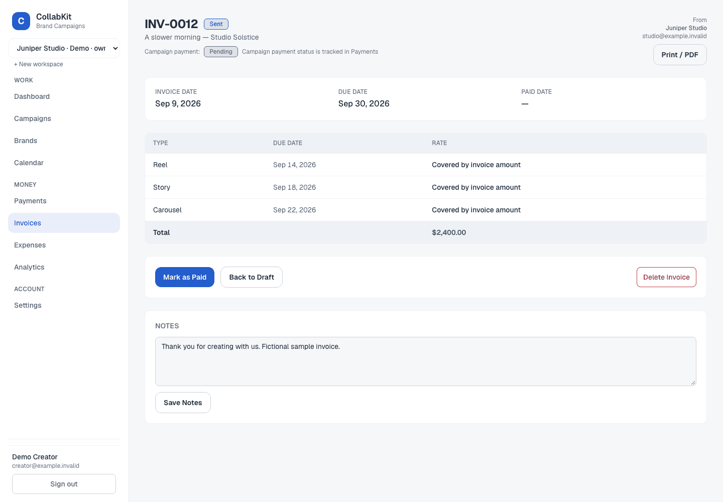
Task: Click the Demo Creator user name
Action: click(35, 457)
